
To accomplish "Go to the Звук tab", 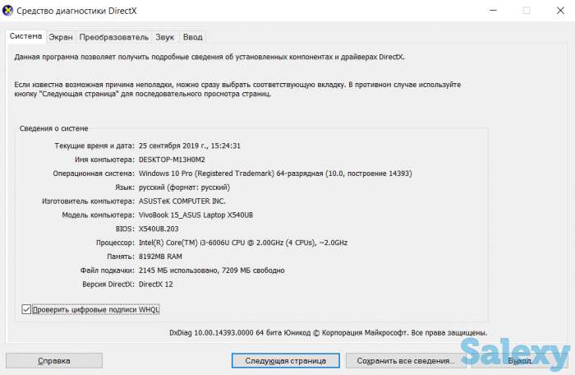I will 164,37.
